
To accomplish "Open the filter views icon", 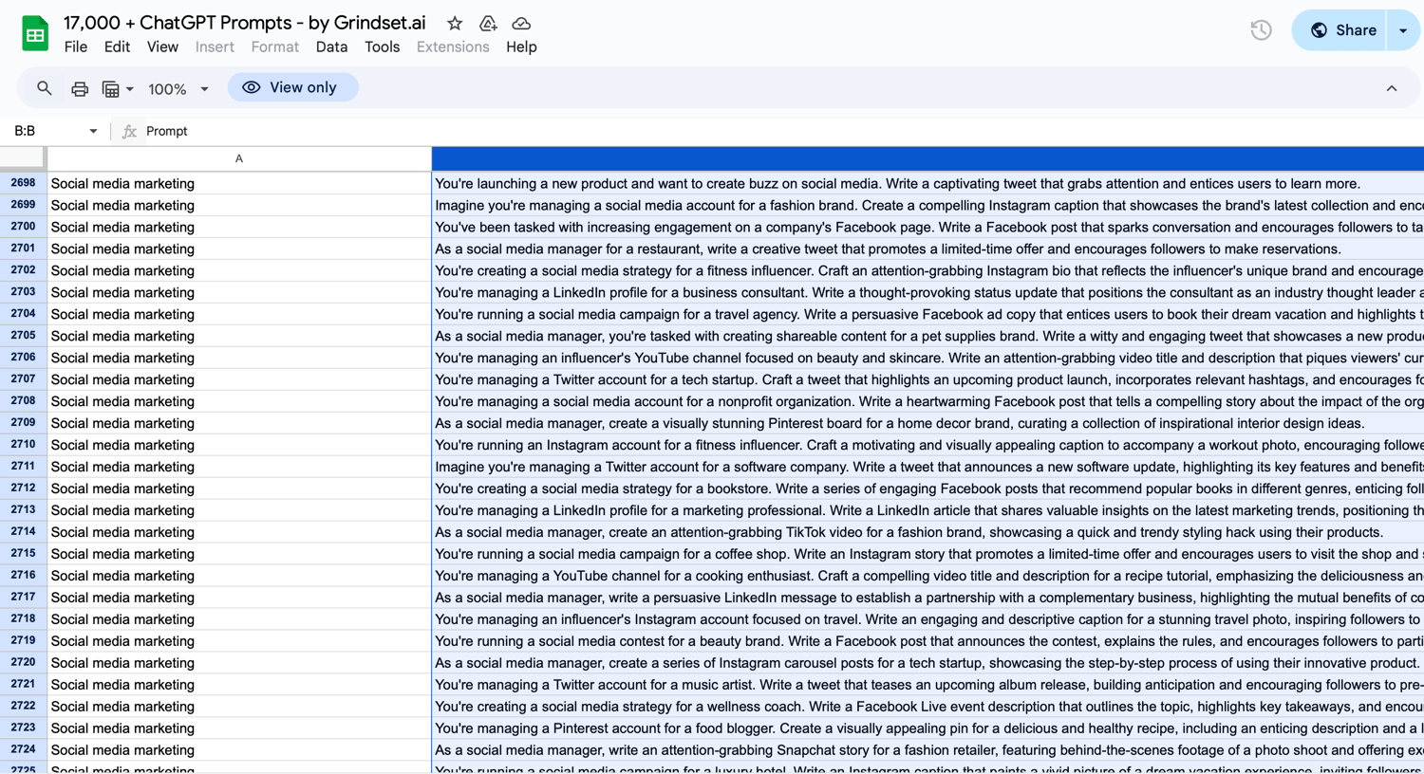I will (x=118, y=88).
